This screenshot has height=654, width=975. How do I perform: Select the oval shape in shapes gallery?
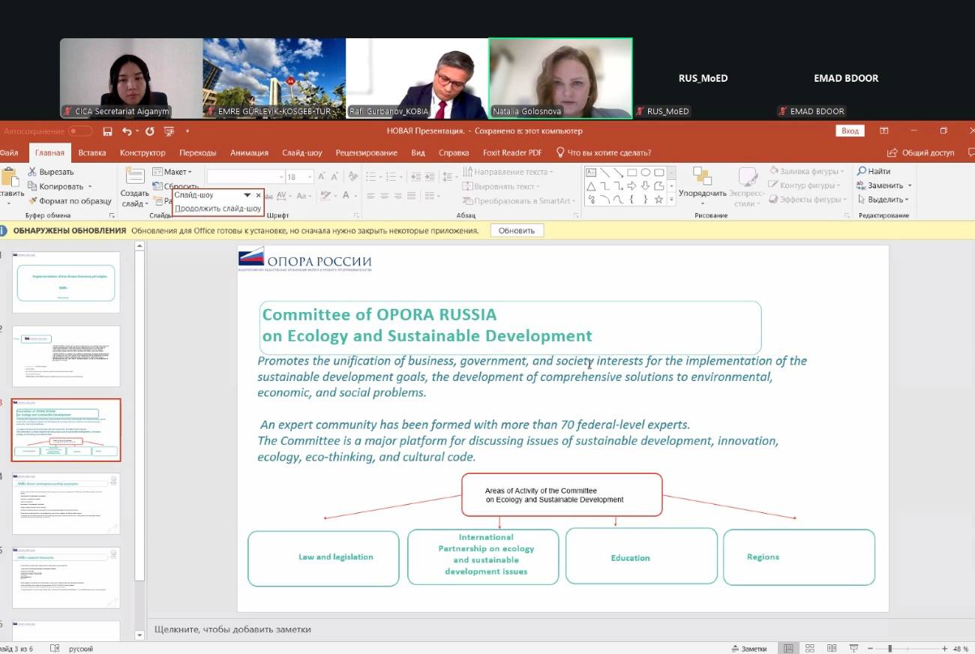646,172
